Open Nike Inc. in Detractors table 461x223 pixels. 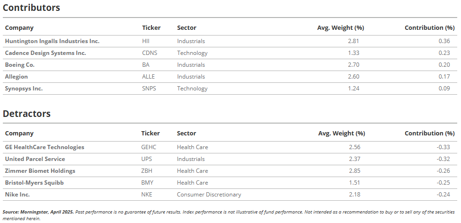tap(18, 194)
